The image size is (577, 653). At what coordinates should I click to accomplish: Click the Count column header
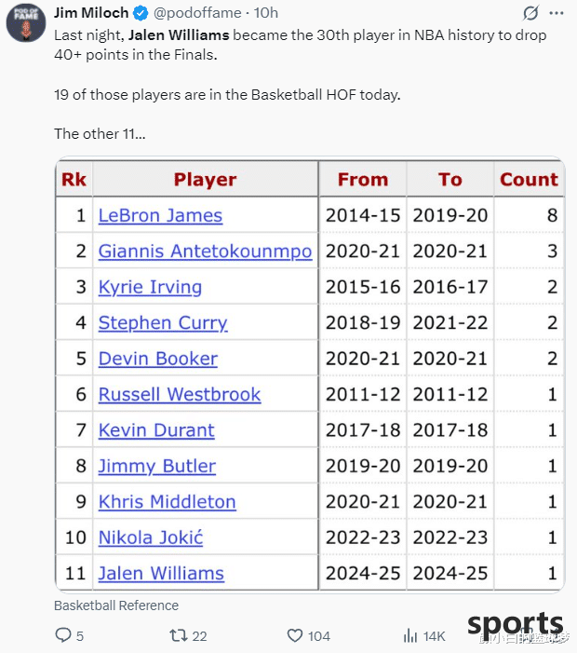point(529,179)
